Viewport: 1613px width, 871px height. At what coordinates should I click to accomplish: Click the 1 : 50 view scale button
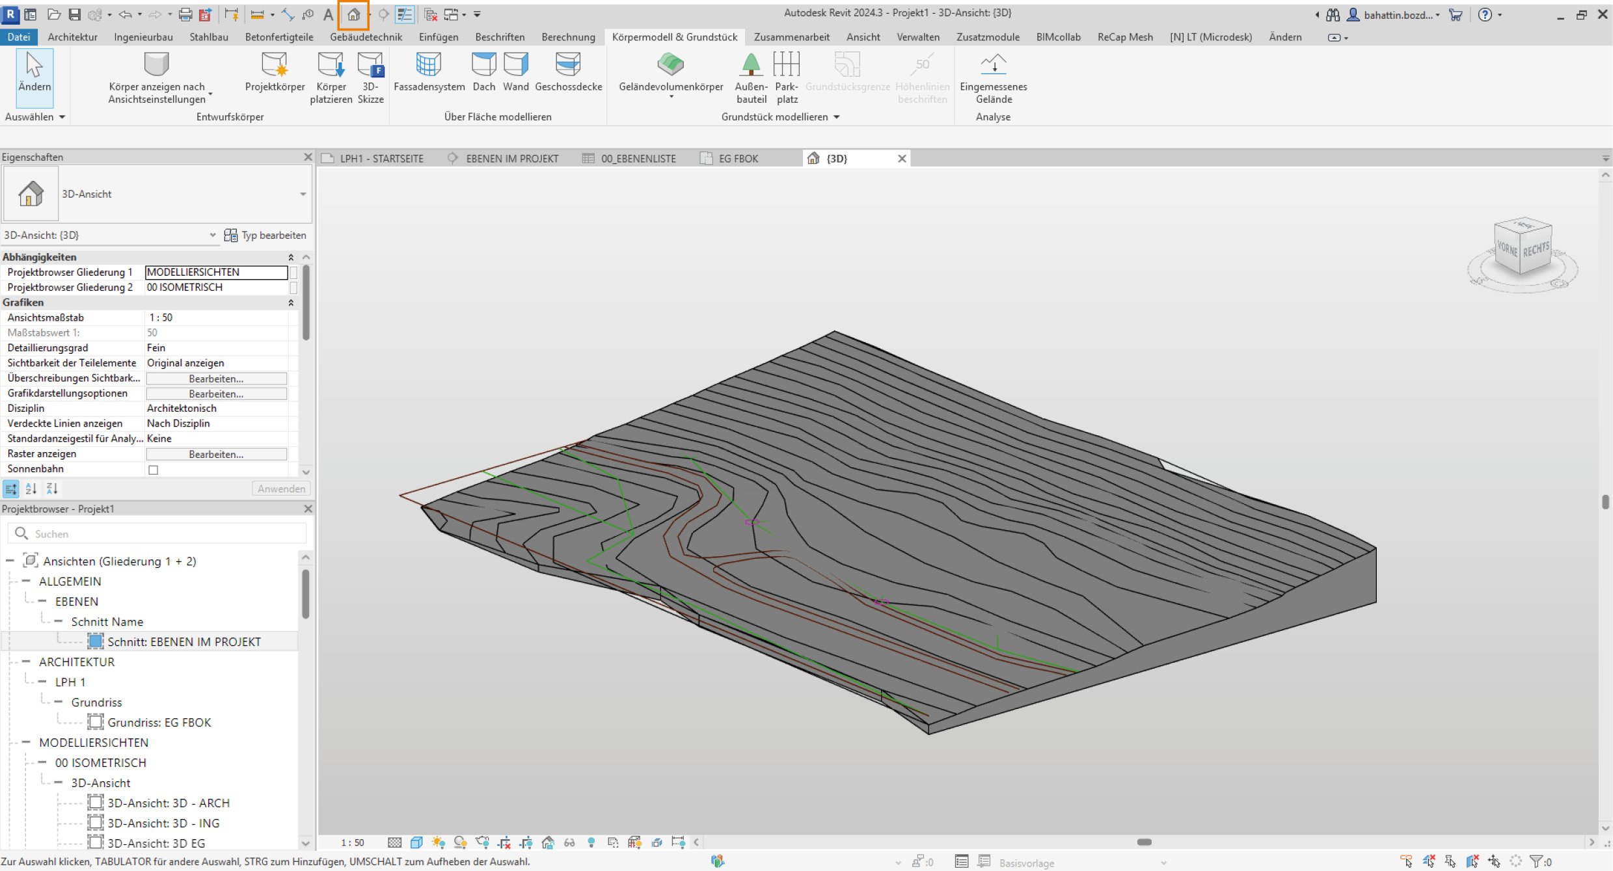pos(353,842)
